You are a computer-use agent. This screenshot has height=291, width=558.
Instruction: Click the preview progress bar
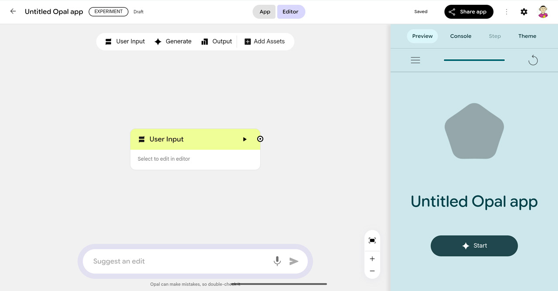pyautogui.click(x=474, y=60)
